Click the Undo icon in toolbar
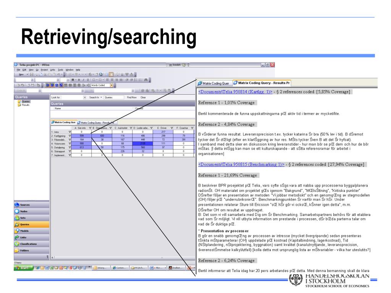 (x=58, y=74)
